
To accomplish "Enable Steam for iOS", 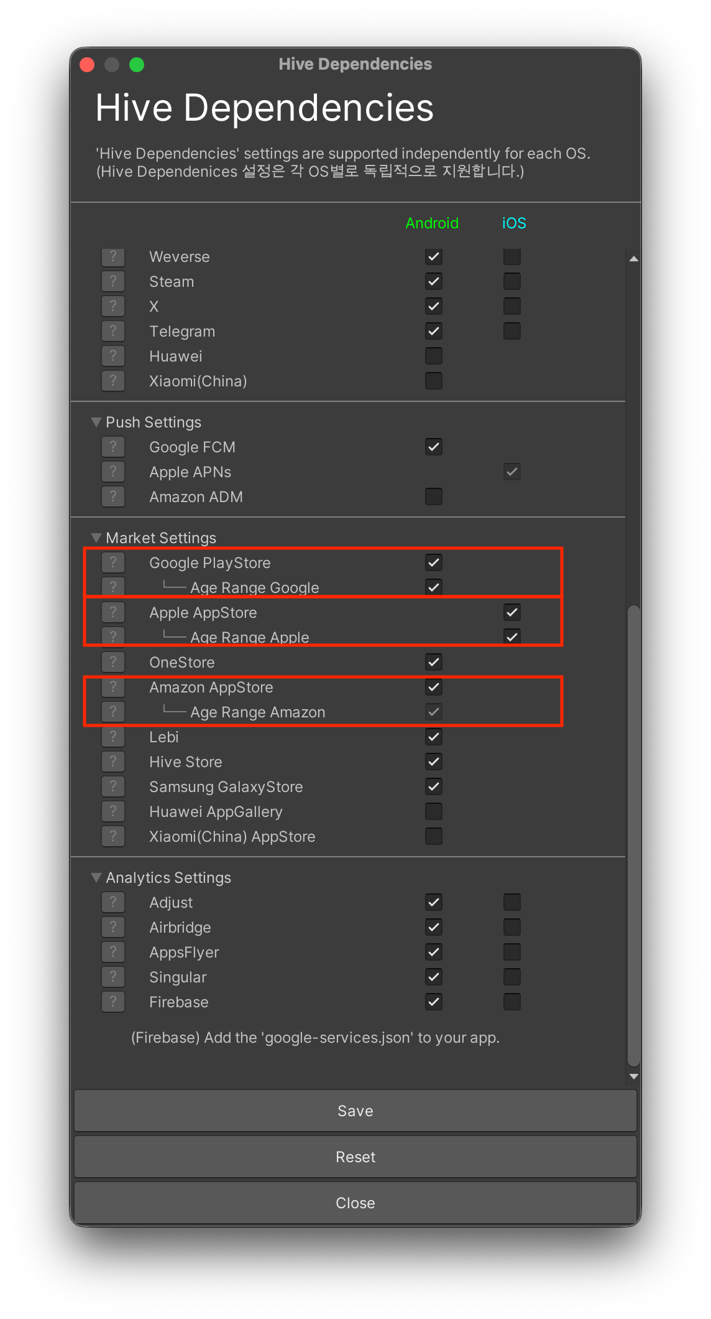I will [x=512, y=281].
